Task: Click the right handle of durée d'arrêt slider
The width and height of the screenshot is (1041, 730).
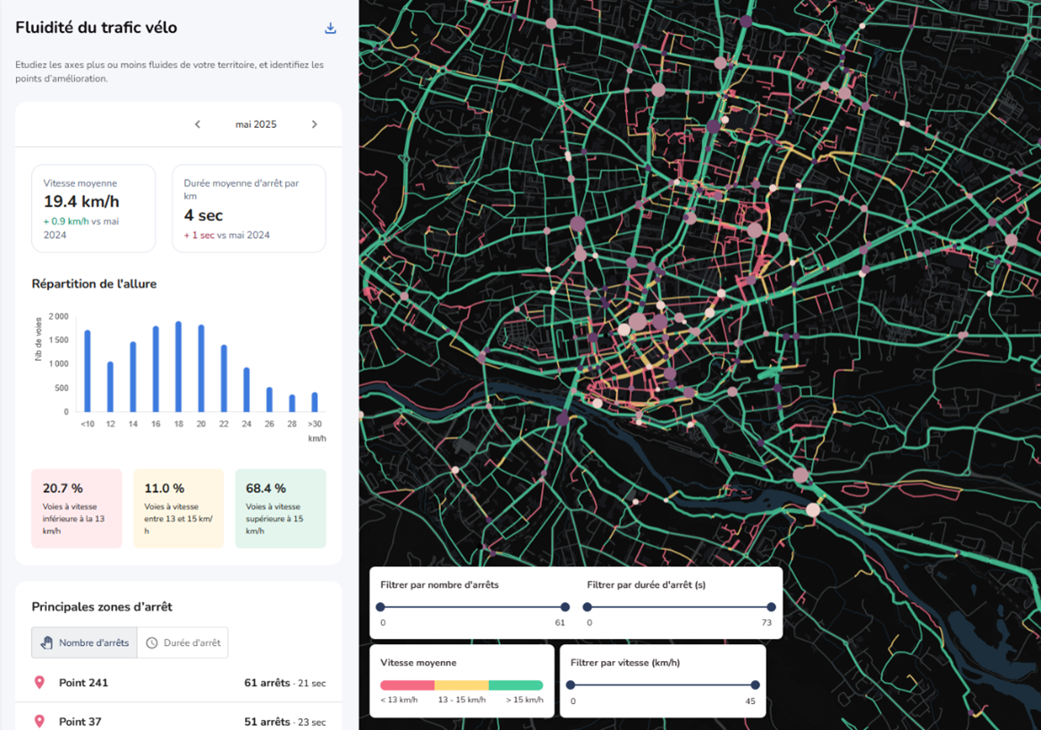Action: (x=771, y=607)
